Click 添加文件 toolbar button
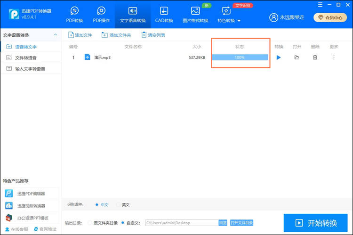 [80, 35]
